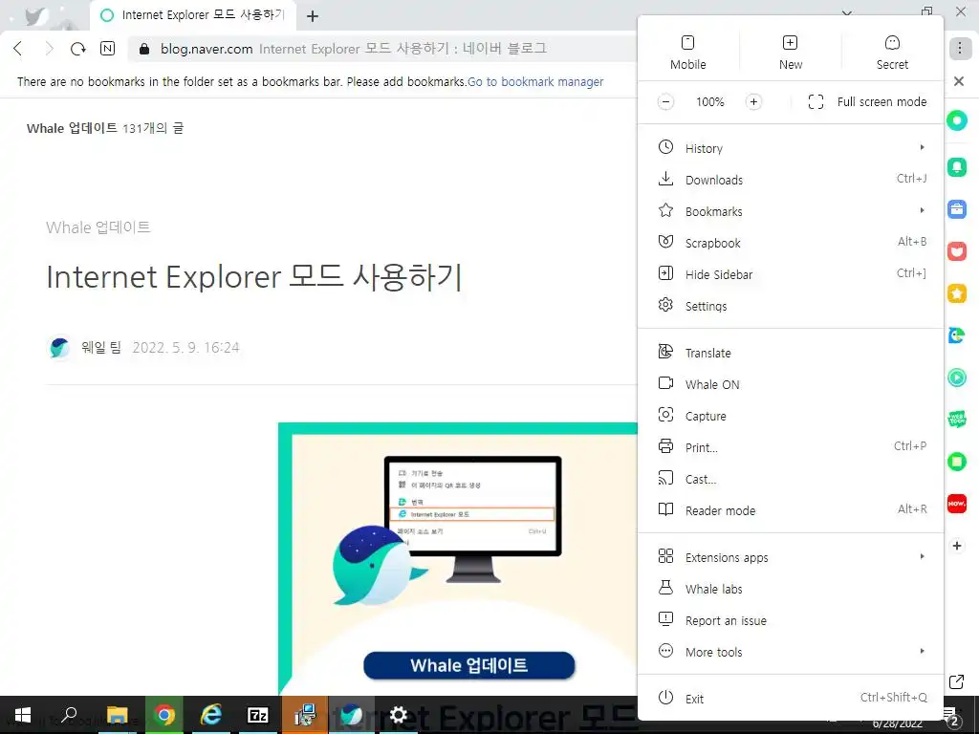Choose Print... menu entry
This screenshot has width=979, height=734.
point(791,447)
